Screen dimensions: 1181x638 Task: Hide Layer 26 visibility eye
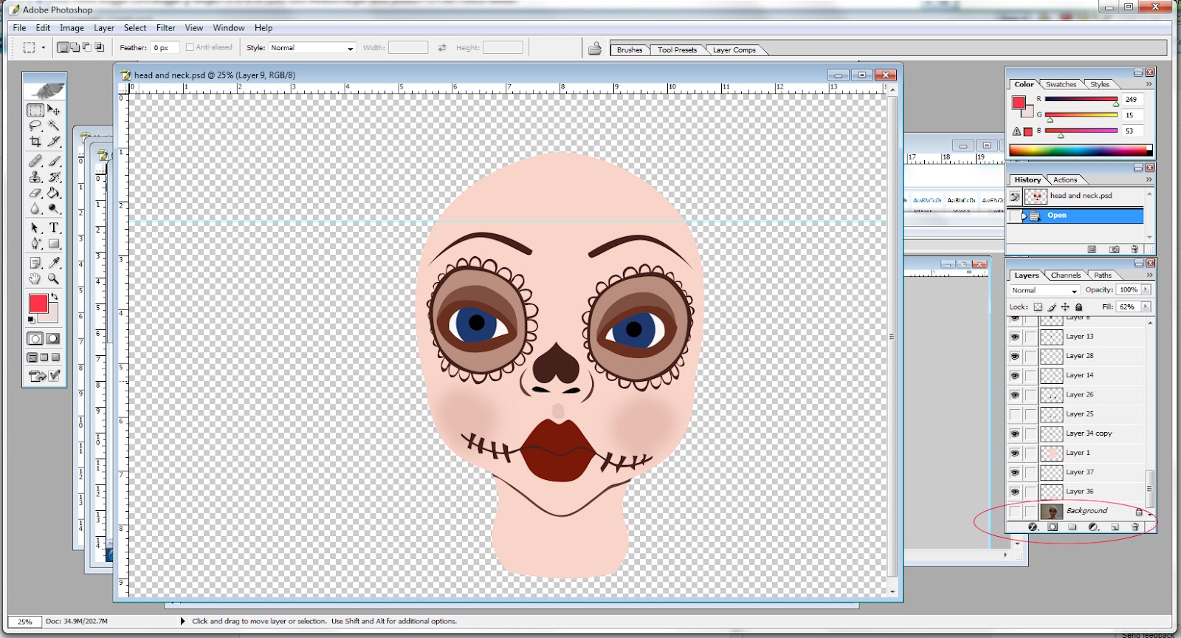[x=1015, y=395]
